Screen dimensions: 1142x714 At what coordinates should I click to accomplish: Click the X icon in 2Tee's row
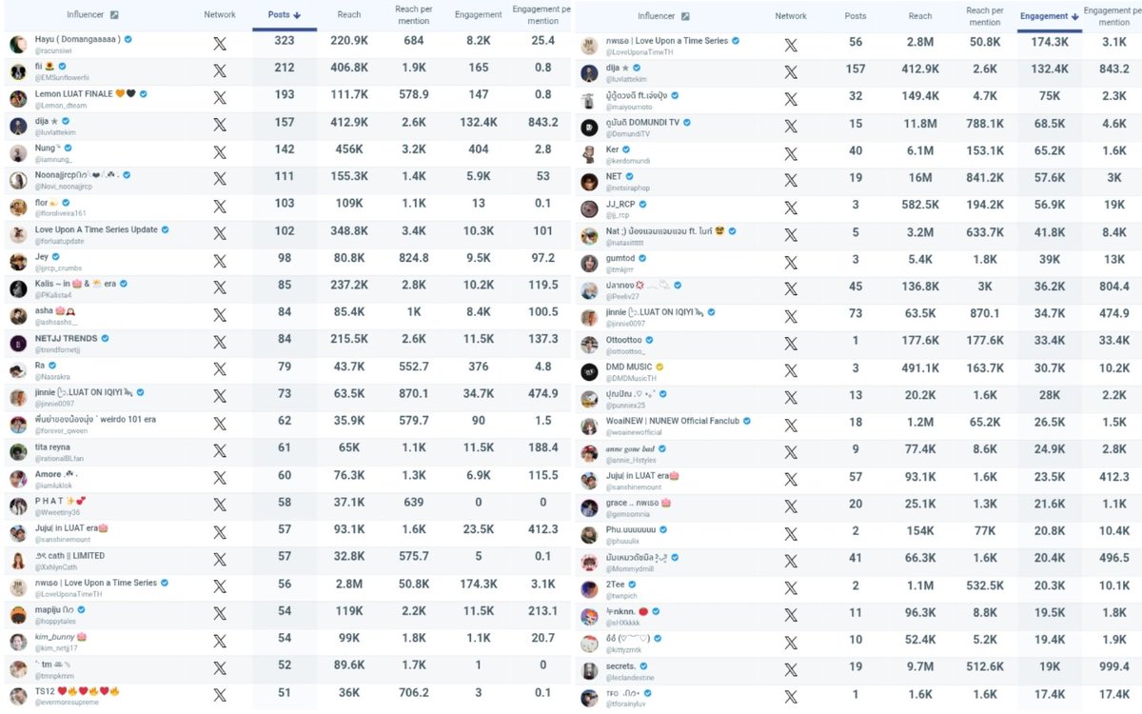(x=791, y=588)
